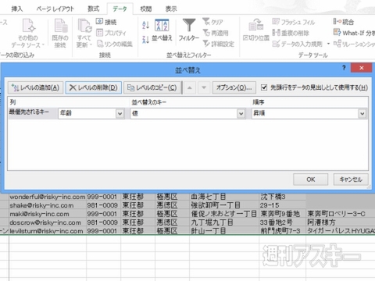Click cell wonderful@risky-inc.com
This screenshot has width=375, height=281.
pos(48,197)
